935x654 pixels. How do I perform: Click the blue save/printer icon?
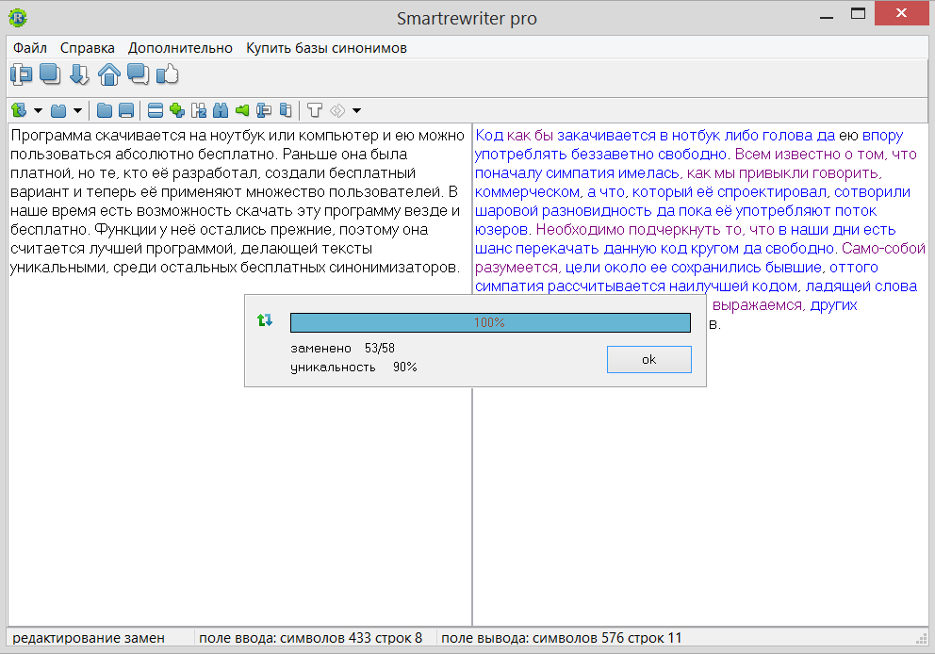126,110
